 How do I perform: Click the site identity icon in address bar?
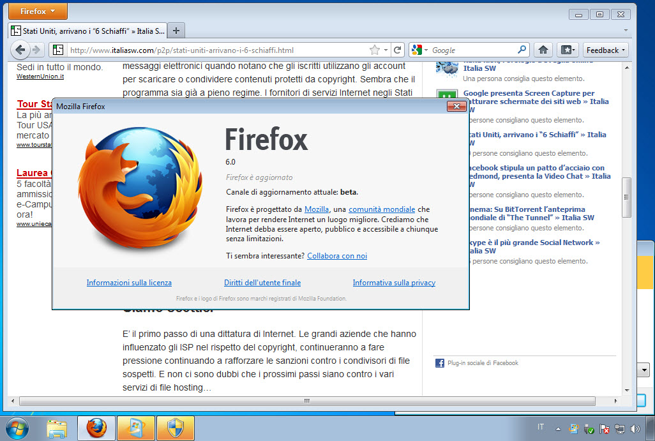click(58, 50)
